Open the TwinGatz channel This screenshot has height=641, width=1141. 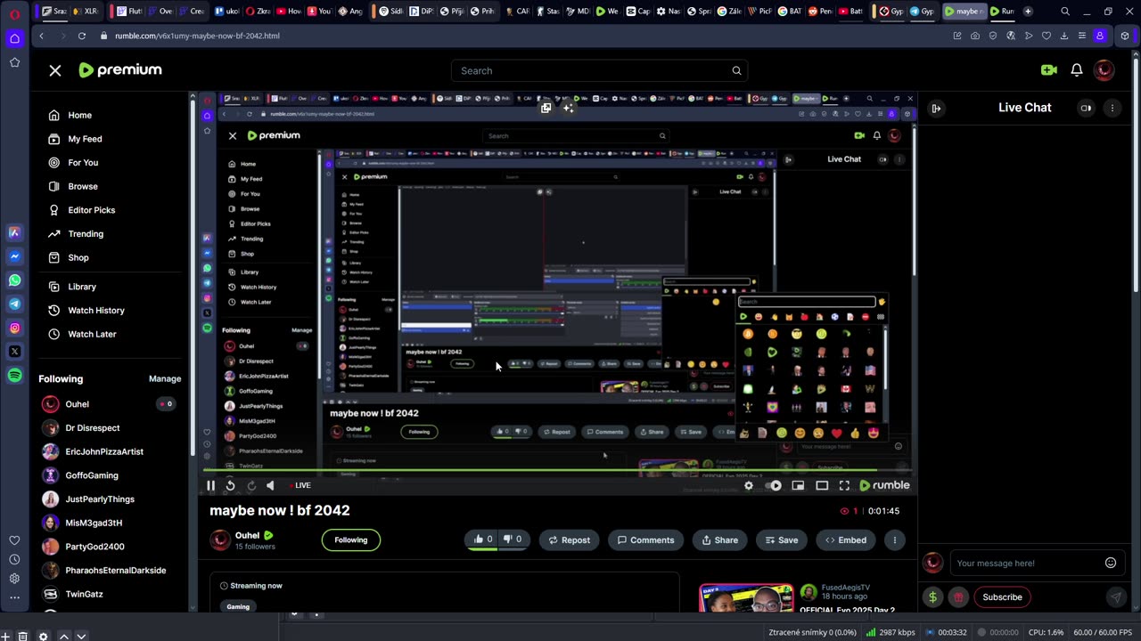[84, 594]
